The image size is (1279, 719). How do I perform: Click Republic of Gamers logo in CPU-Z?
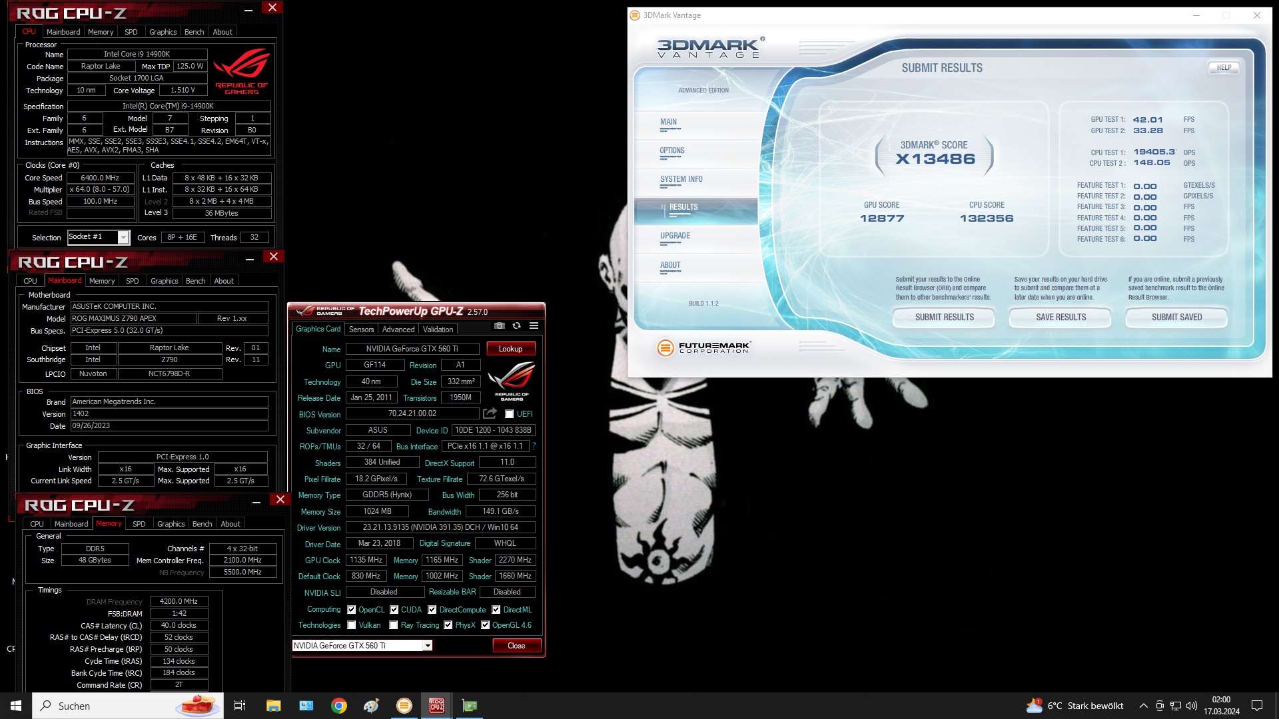(241, 71)
